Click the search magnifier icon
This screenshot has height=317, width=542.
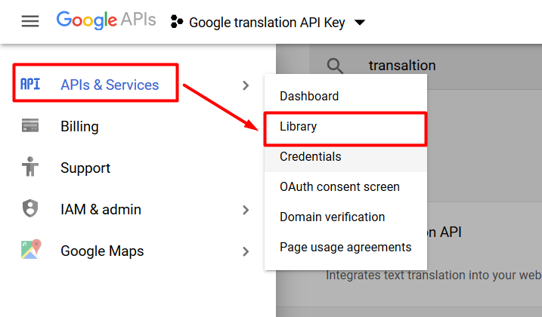pos(335,66)
